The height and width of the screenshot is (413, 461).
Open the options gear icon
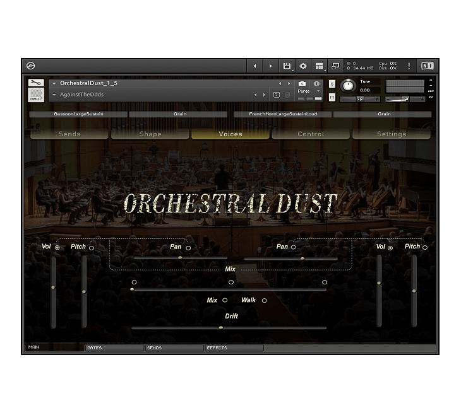pyautogui.click(x=303, y=66)
